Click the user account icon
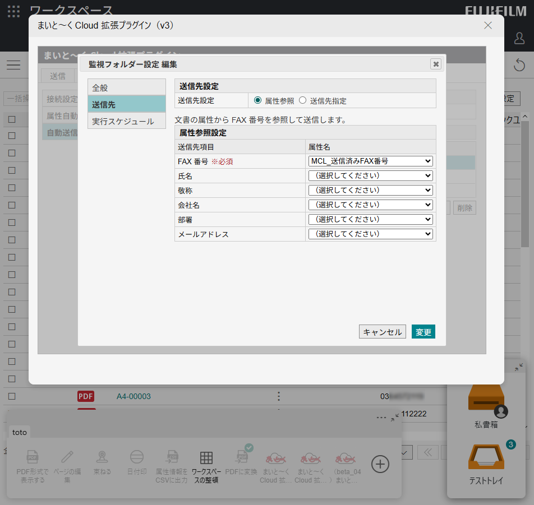The width and height of the screenshot is (534, 505). click(519, 39)
